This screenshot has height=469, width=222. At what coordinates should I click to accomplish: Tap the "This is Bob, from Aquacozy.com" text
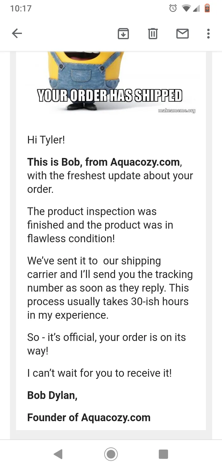click(x=104, y=162)
